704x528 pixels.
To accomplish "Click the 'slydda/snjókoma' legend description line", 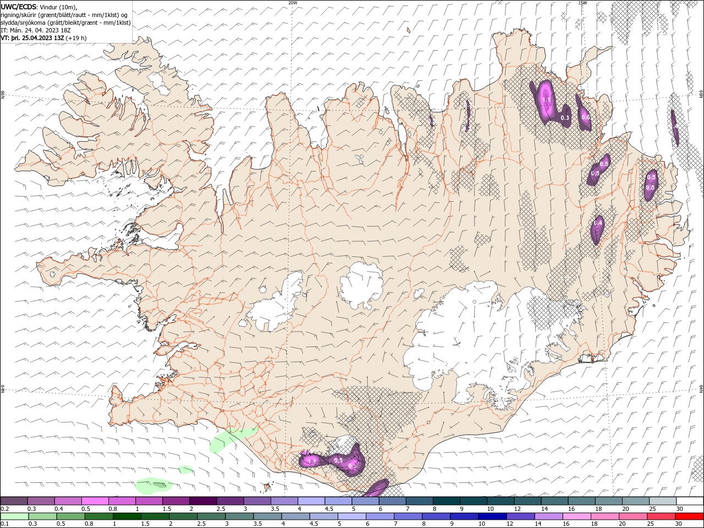I will point(66,23).
